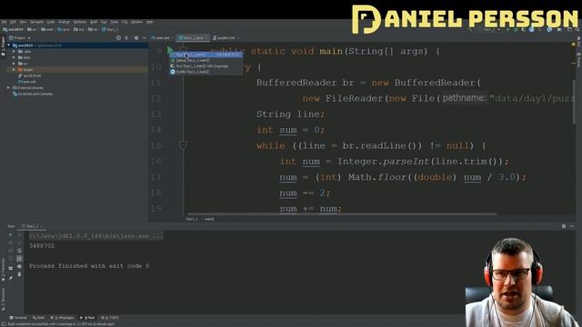Select the Day1_1 tab in Run panel
The width and height of the screenshot is (582, 327).
(x=32, y=226)
